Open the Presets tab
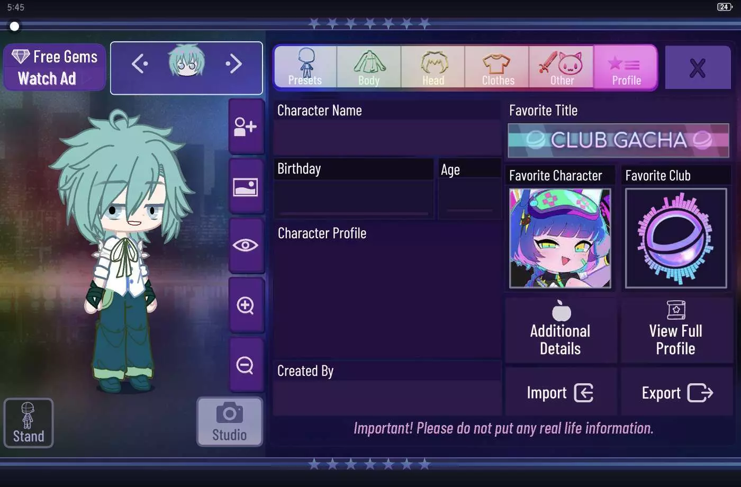741x487 pixels. pyautogui.click(x=305, y=67)
